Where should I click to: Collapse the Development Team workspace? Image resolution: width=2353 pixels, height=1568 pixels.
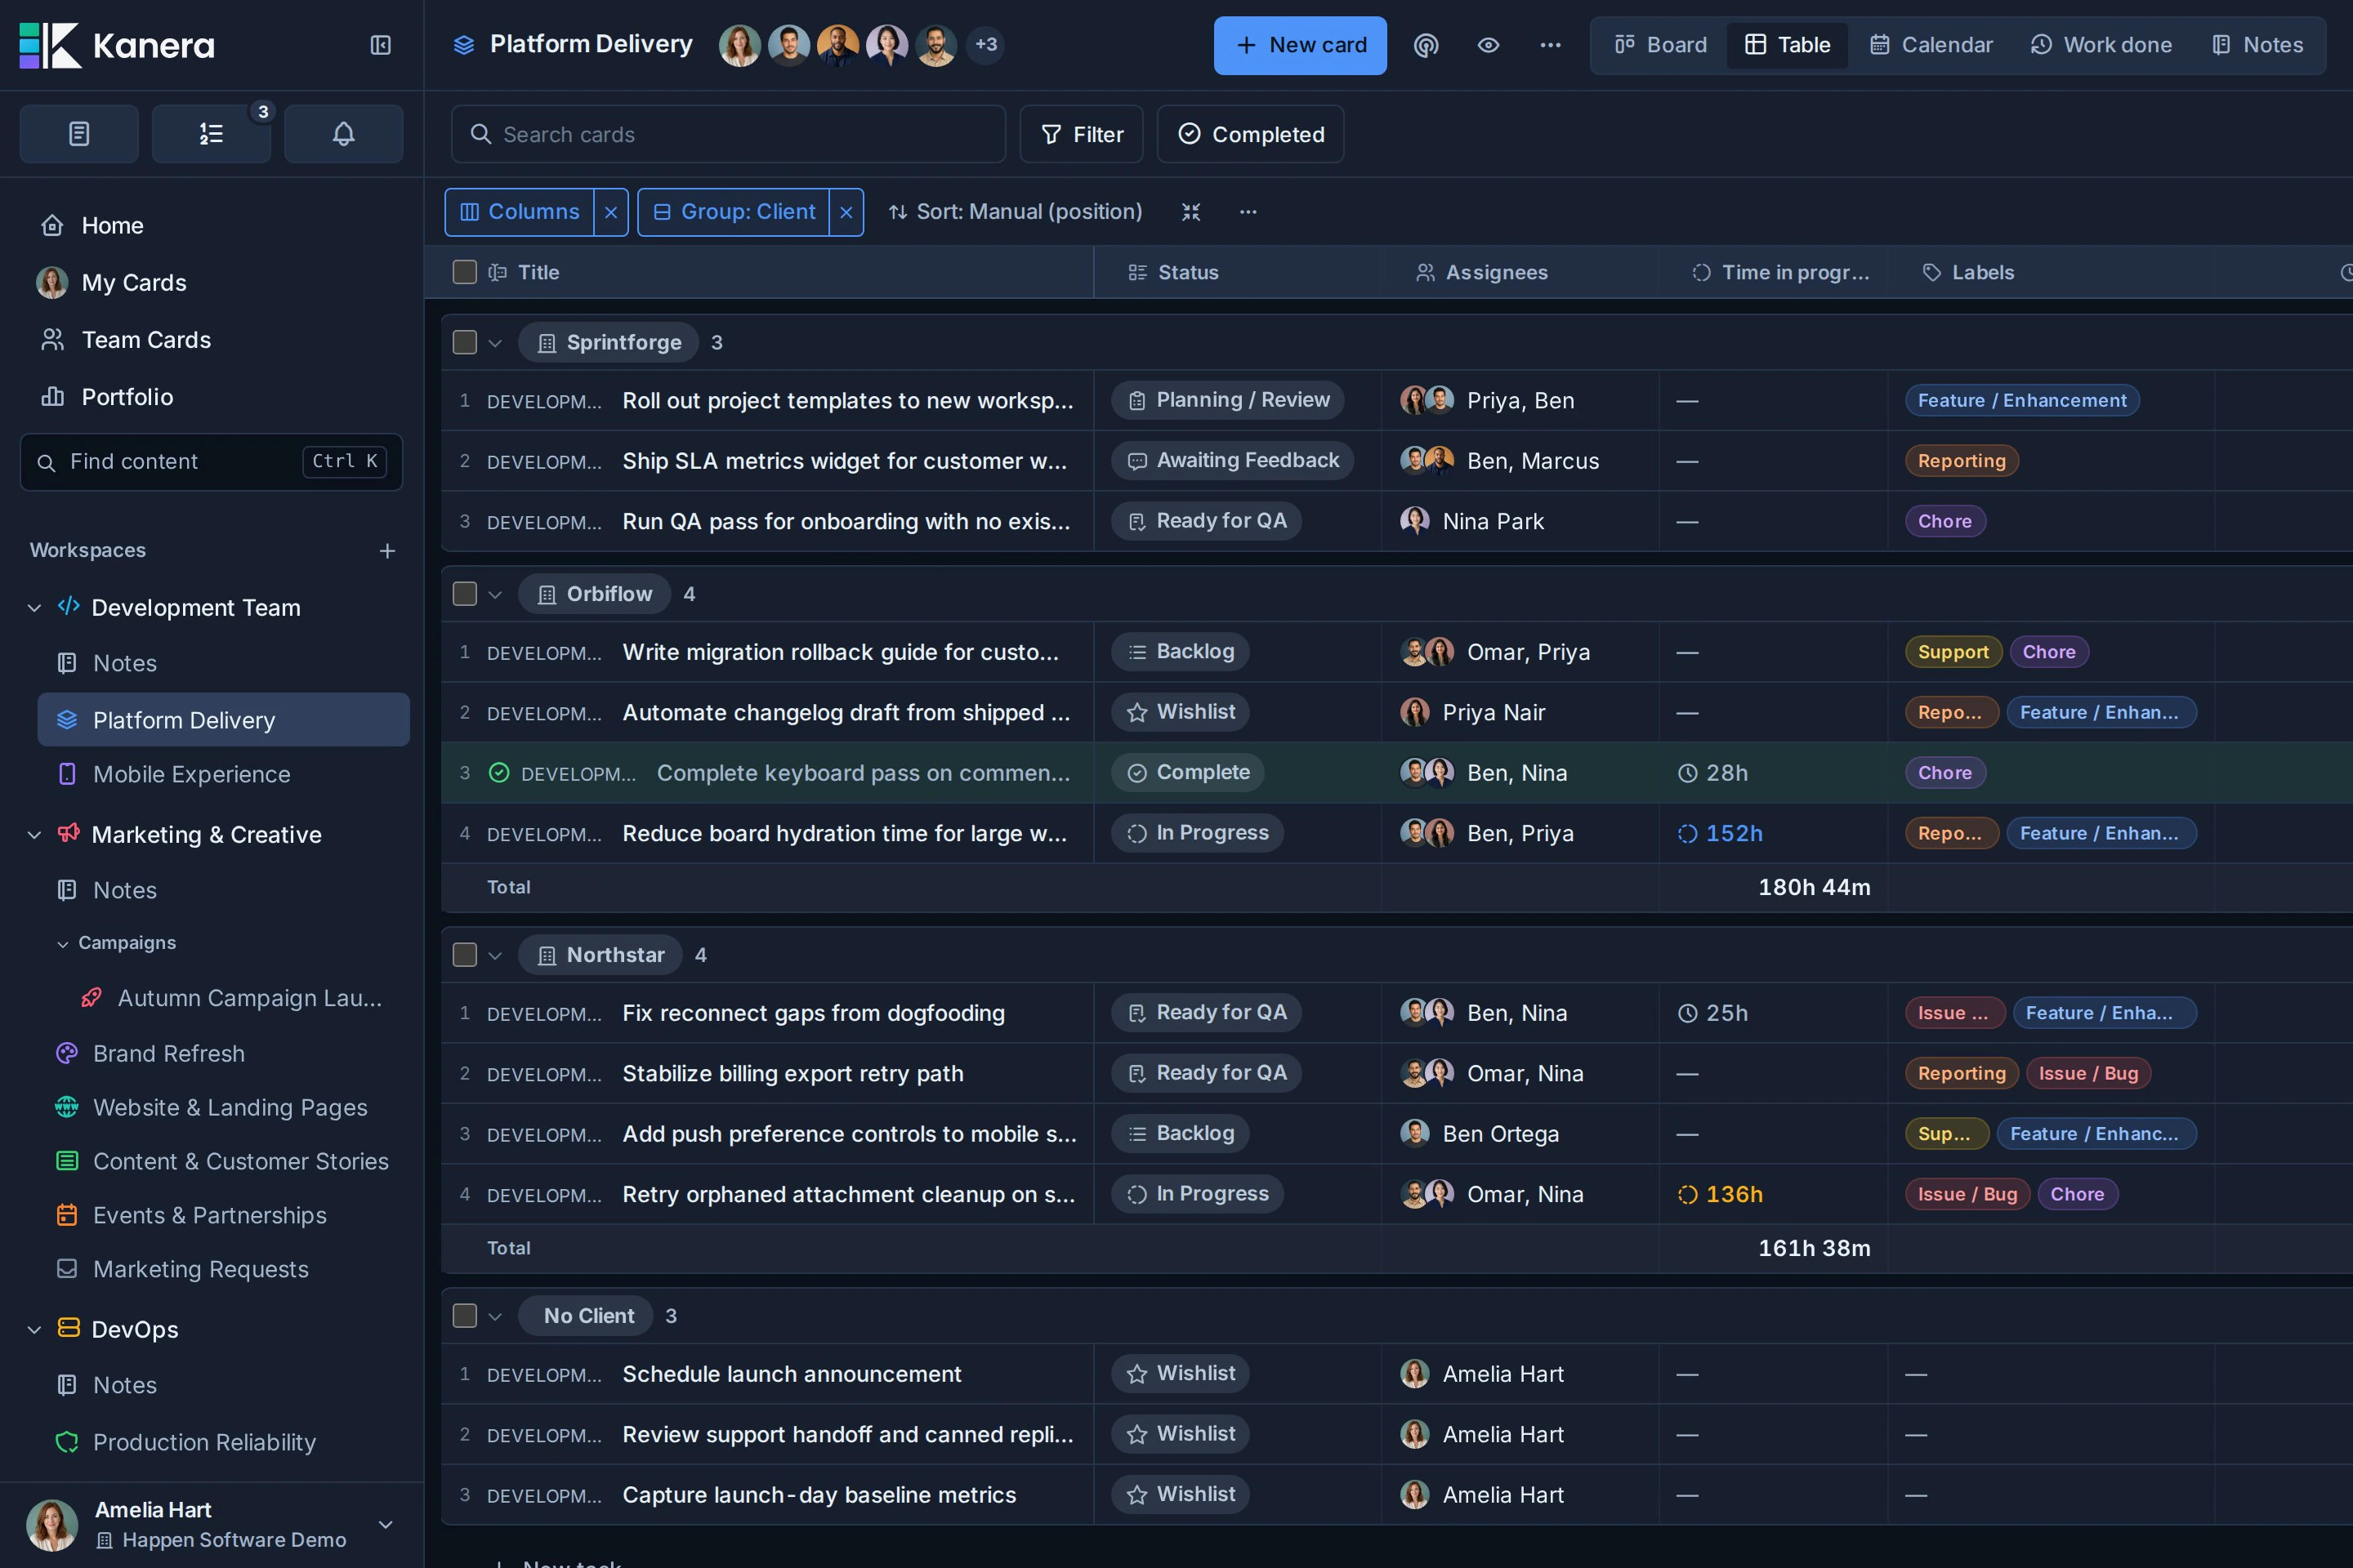(x=34, y=608)
